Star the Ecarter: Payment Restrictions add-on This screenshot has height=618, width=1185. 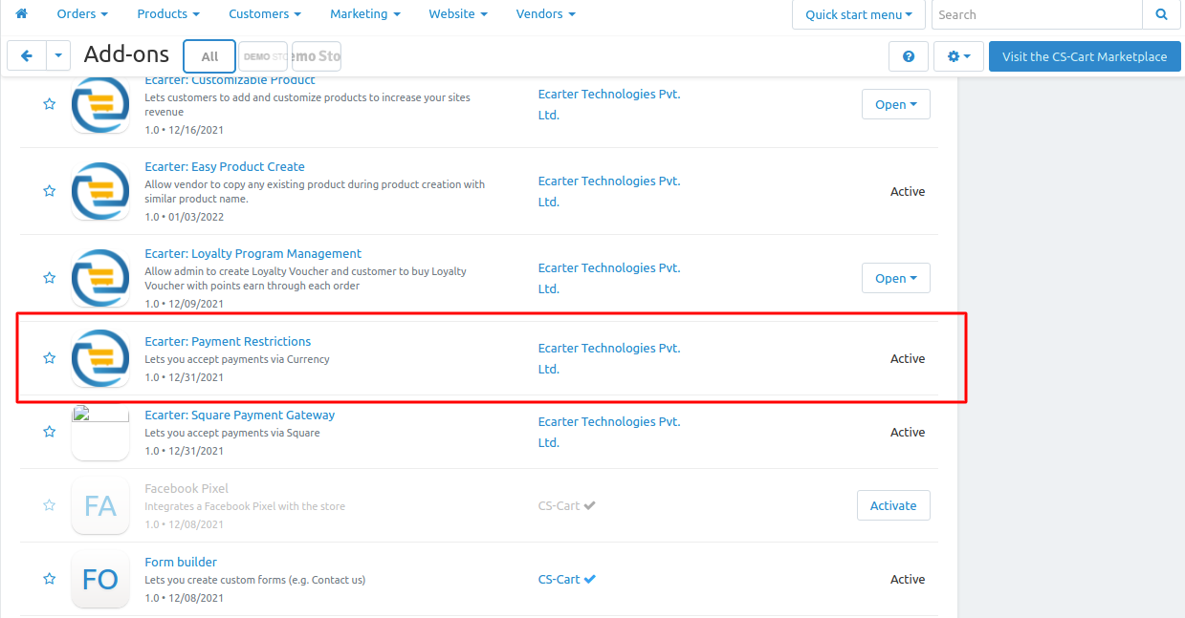click(49, 358)
